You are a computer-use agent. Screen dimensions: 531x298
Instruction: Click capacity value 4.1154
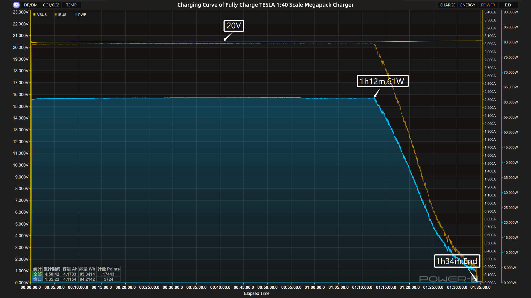(x=70, y=279)
